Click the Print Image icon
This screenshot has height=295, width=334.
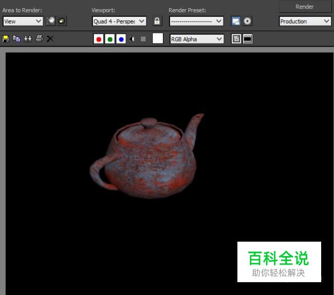coord(39,38)
